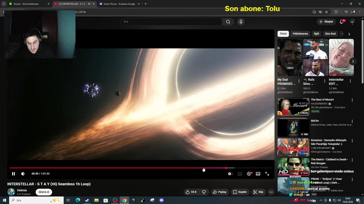The image size is (364, 204).
Task: Select the Tümü filter chip
Action: tap(283, 34)
